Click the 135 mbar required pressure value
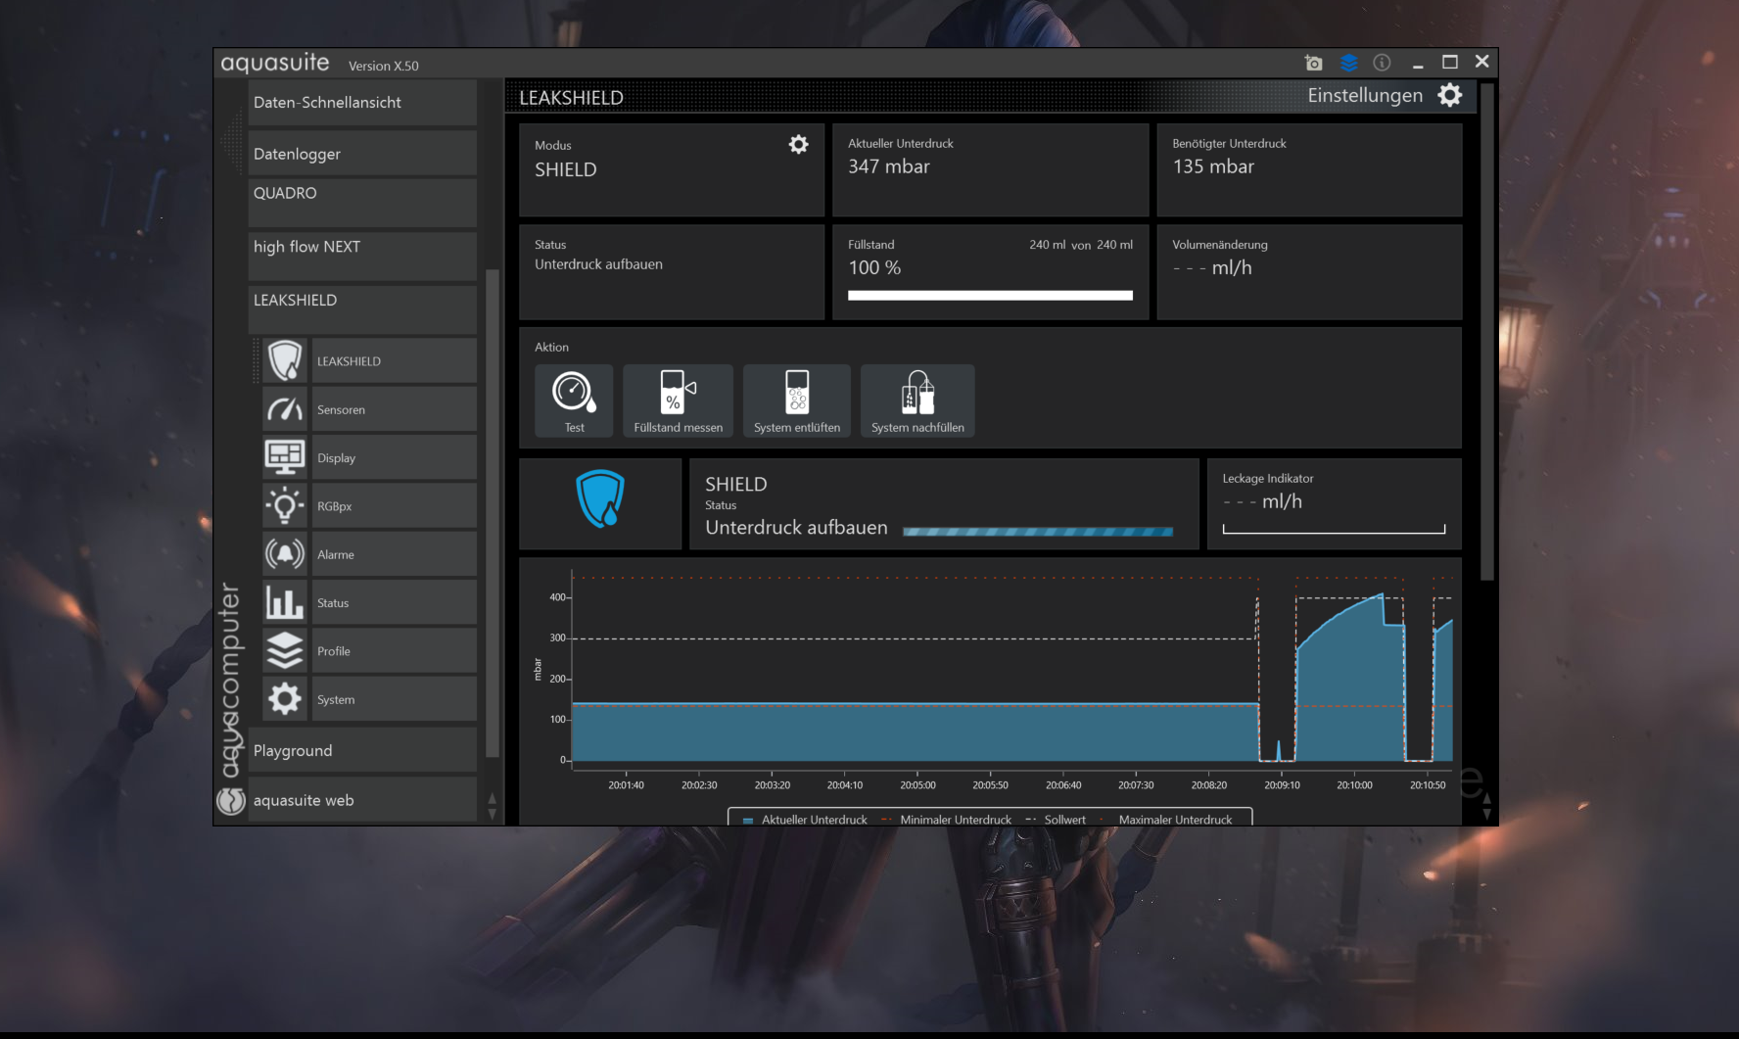This screenshot has width=1739, height=1039. tap(1213, 166)
